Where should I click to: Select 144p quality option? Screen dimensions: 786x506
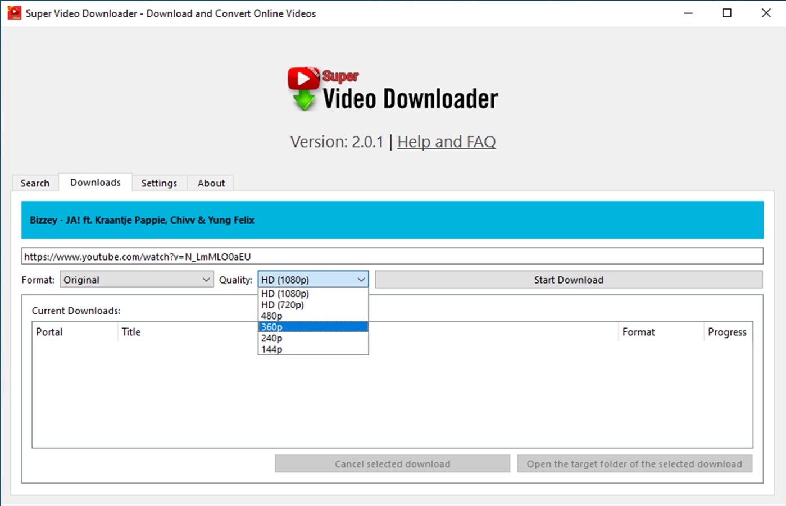click(313, 349)
